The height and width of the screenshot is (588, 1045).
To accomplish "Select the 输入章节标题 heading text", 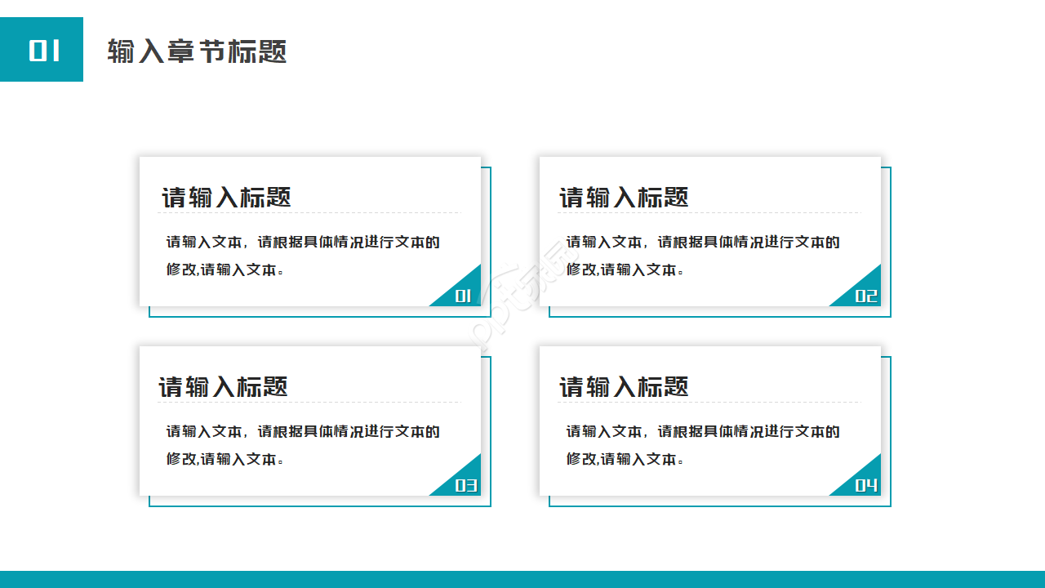I will pos(196,52).
